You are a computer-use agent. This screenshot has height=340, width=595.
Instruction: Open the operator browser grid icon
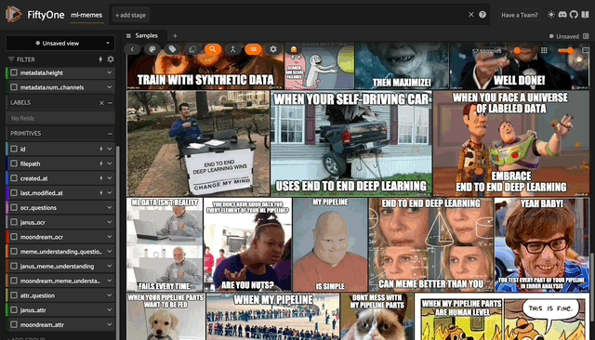point(544,50)
